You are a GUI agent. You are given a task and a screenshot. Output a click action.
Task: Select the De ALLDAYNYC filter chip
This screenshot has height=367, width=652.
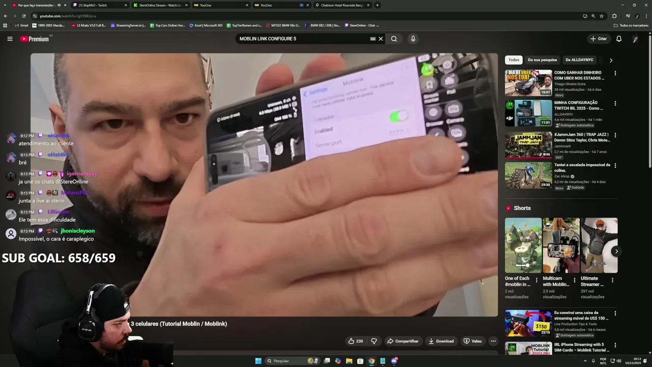click(579, 60)
